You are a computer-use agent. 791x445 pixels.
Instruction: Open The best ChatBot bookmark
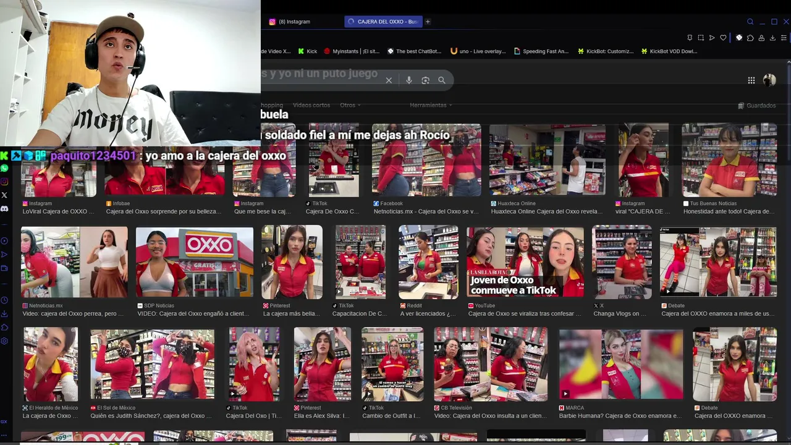click(414, 51)
